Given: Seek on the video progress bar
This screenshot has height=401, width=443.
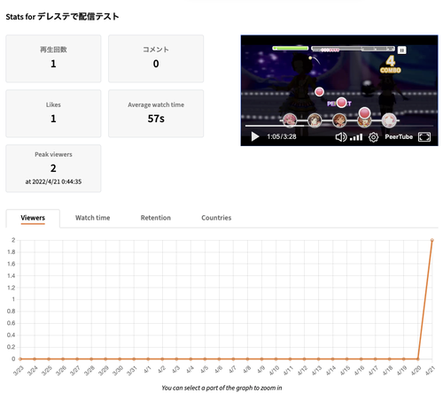Looking at the screenshot, I should click(339, 126).
